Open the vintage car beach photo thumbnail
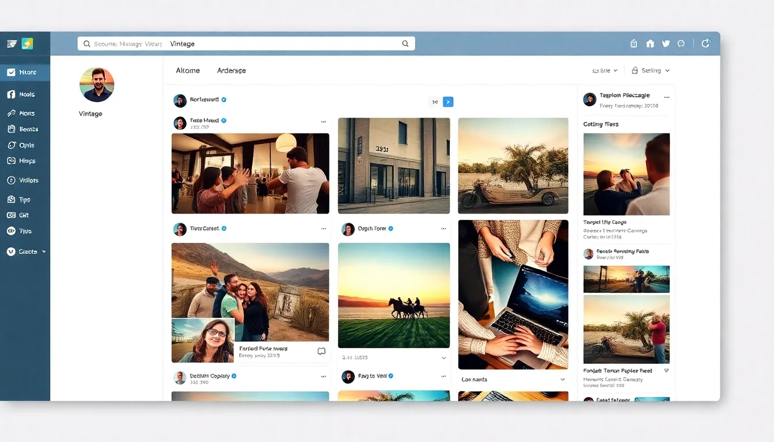This screenshot has width=774, height=442. pyautogui.click(x=513, y=166)
